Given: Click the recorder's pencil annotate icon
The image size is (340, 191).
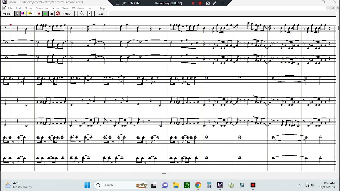Looking at the screenshot, I should [215, 3].
